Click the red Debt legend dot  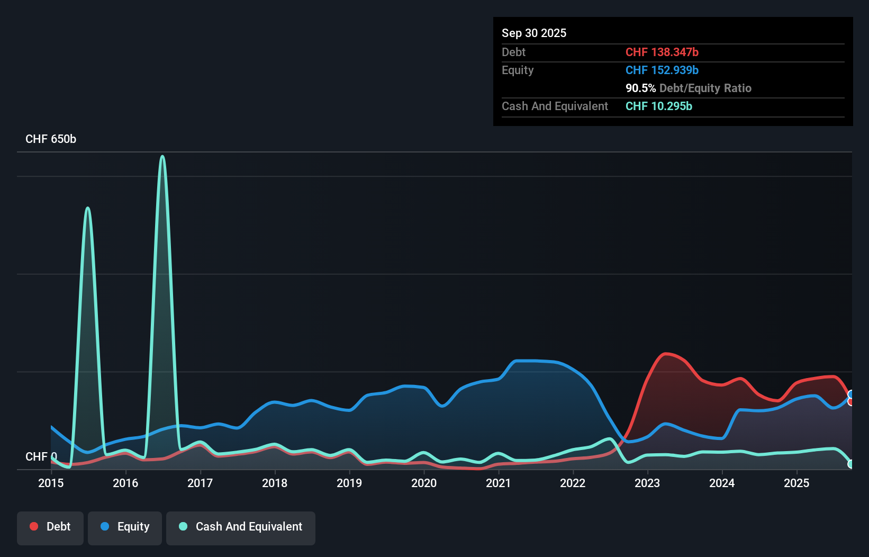point(34,526)
